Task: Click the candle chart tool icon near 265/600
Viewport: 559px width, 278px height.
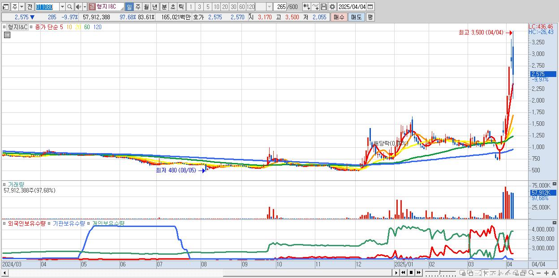Action: pyautogui.click(x=306, y=7)
